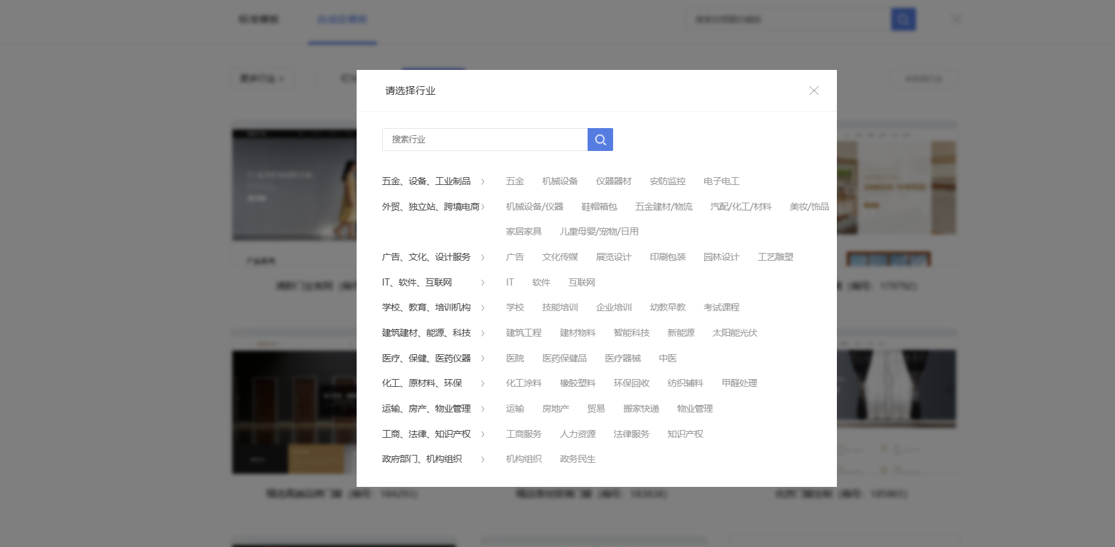
Task: Select category 运输、房产、物业管理
Action: pos(426,408)
